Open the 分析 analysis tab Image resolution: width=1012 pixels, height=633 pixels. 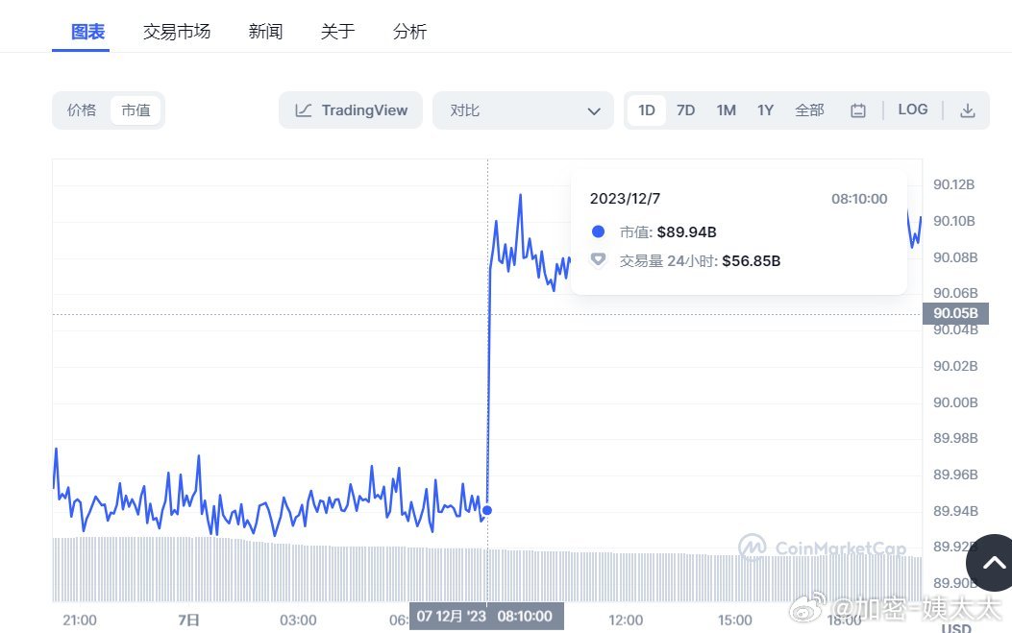(409, 32)
